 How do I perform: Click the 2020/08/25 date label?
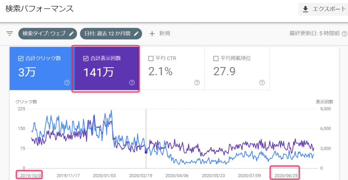(286, 176)
